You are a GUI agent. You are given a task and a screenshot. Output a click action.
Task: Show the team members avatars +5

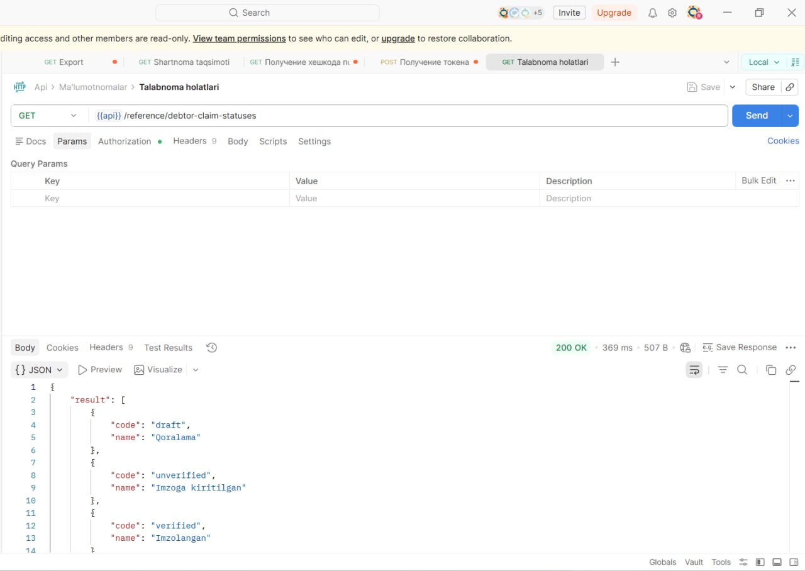click(x=521, y=13)
